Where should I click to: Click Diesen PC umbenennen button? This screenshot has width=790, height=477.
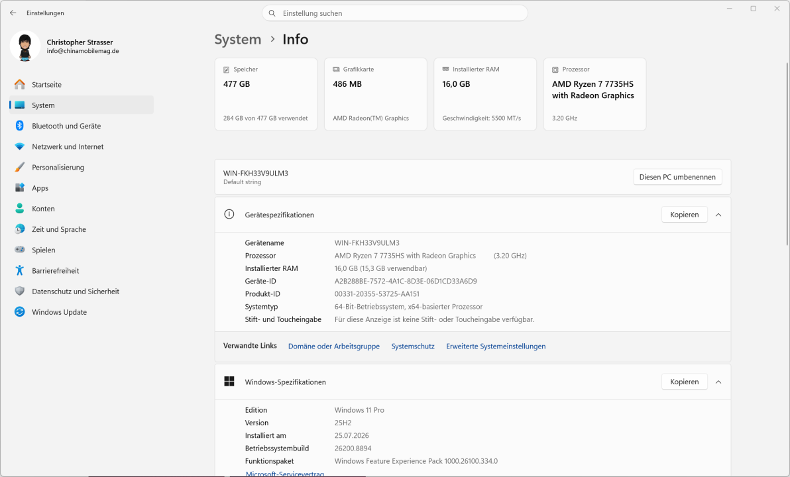pos(677,177)
